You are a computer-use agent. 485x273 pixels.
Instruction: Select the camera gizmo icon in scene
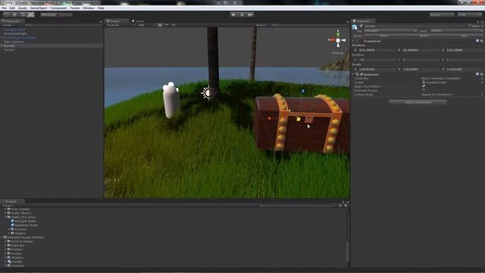(x=171, y=86)
